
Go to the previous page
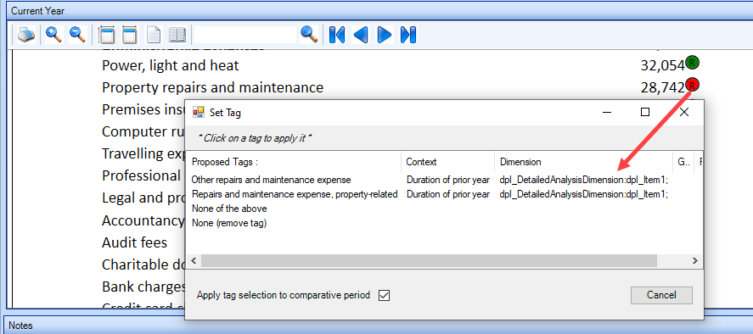point(361,35)
